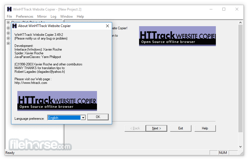The image size is (248, 159).
Task: Click the HTTrack logo banner in the About dialog
Action: (x=57, y=101)
